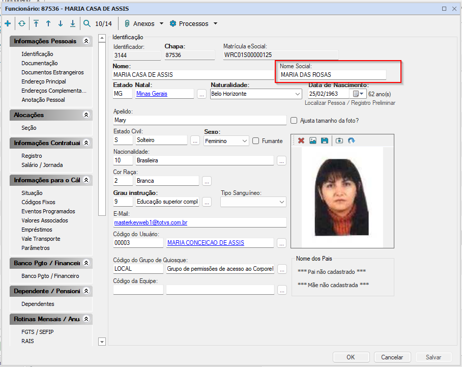Click the Anexos paperclip icon
Screen dimensions: 462x367
pyautogui.click(x=127, y=23)
